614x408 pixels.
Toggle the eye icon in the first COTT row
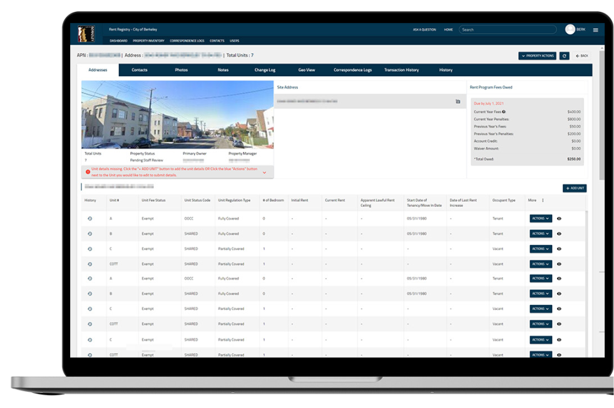pos(559,264)
